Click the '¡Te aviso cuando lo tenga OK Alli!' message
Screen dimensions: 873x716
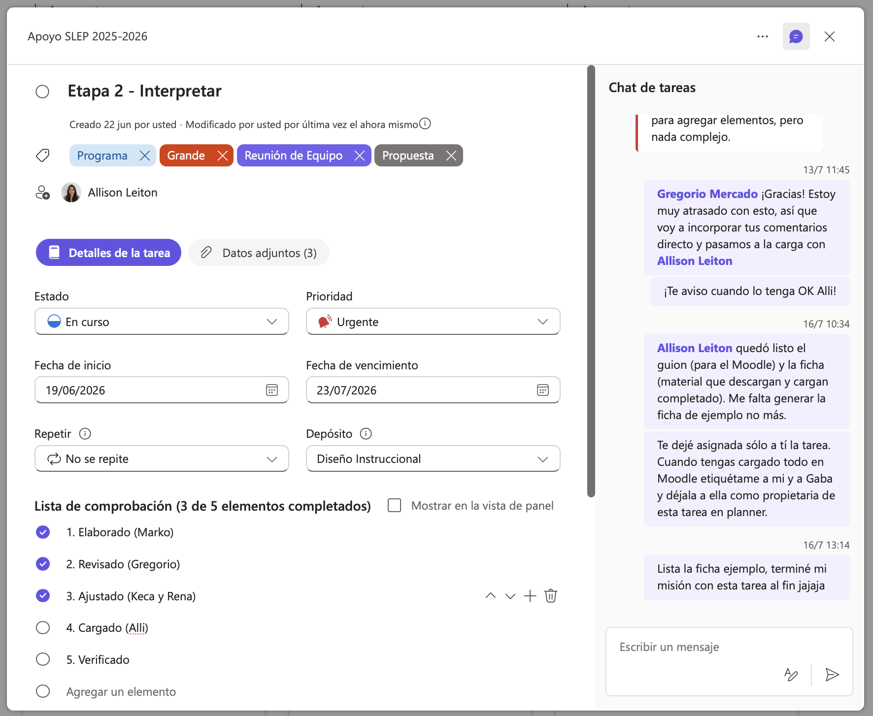pyautogui.click(x=750, y=291)
